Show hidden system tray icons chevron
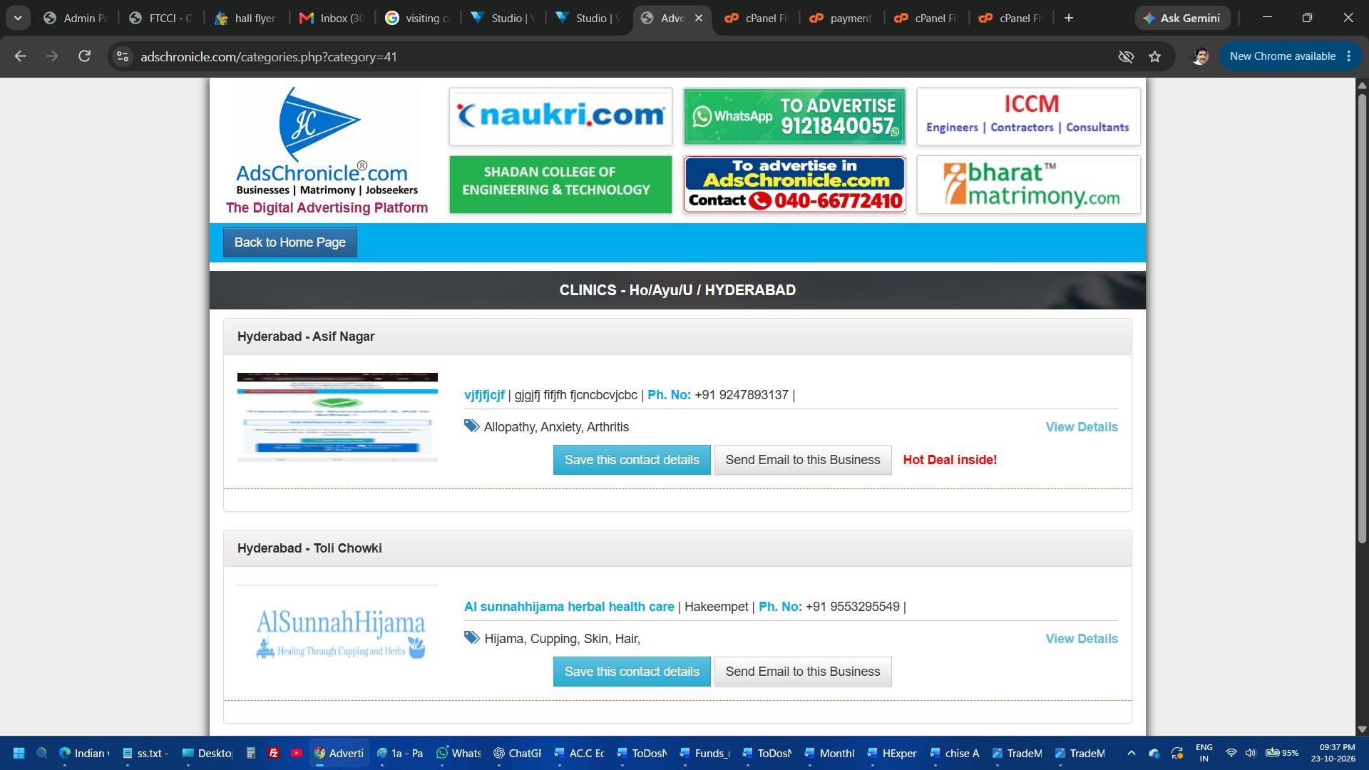 coord(1132,753)
